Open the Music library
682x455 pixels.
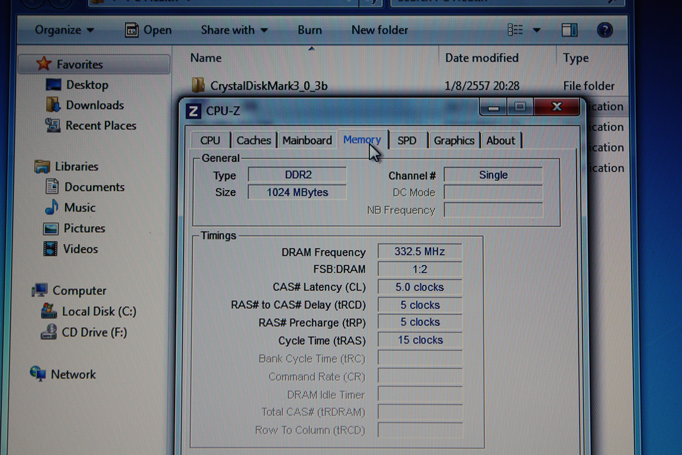coord(79,208)
